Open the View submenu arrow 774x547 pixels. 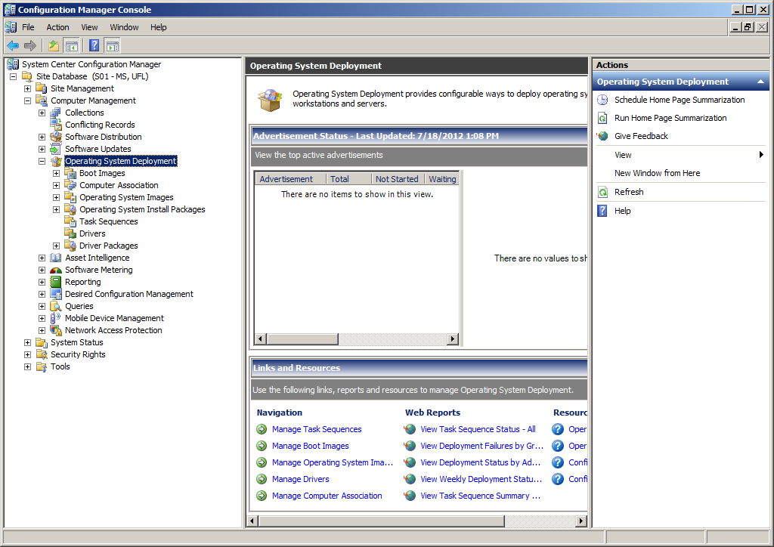[761, 154]
